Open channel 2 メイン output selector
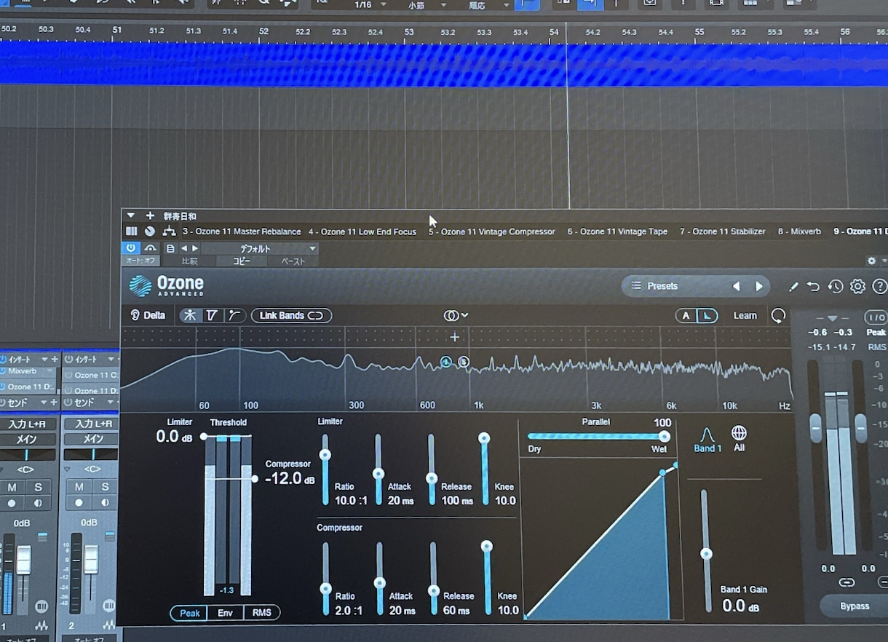This screenshot has height=642, width=888. [92, 439]
